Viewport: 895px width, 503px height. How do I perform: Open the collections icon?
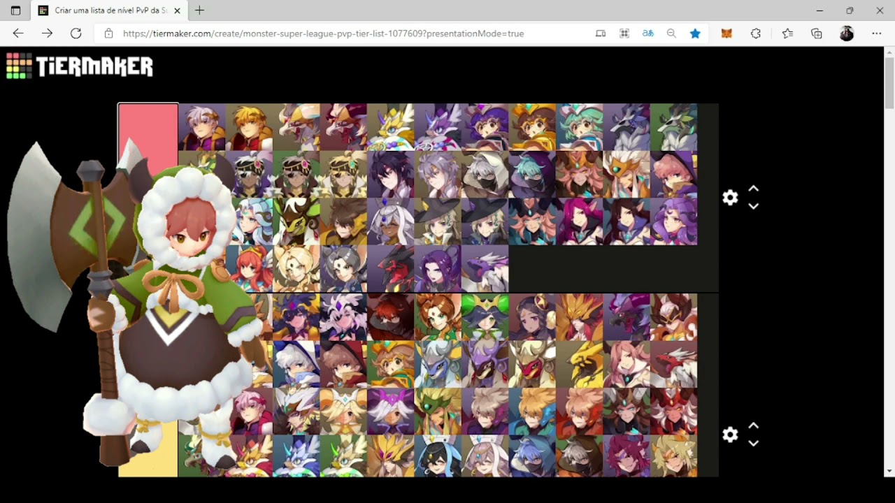(817, 33)
